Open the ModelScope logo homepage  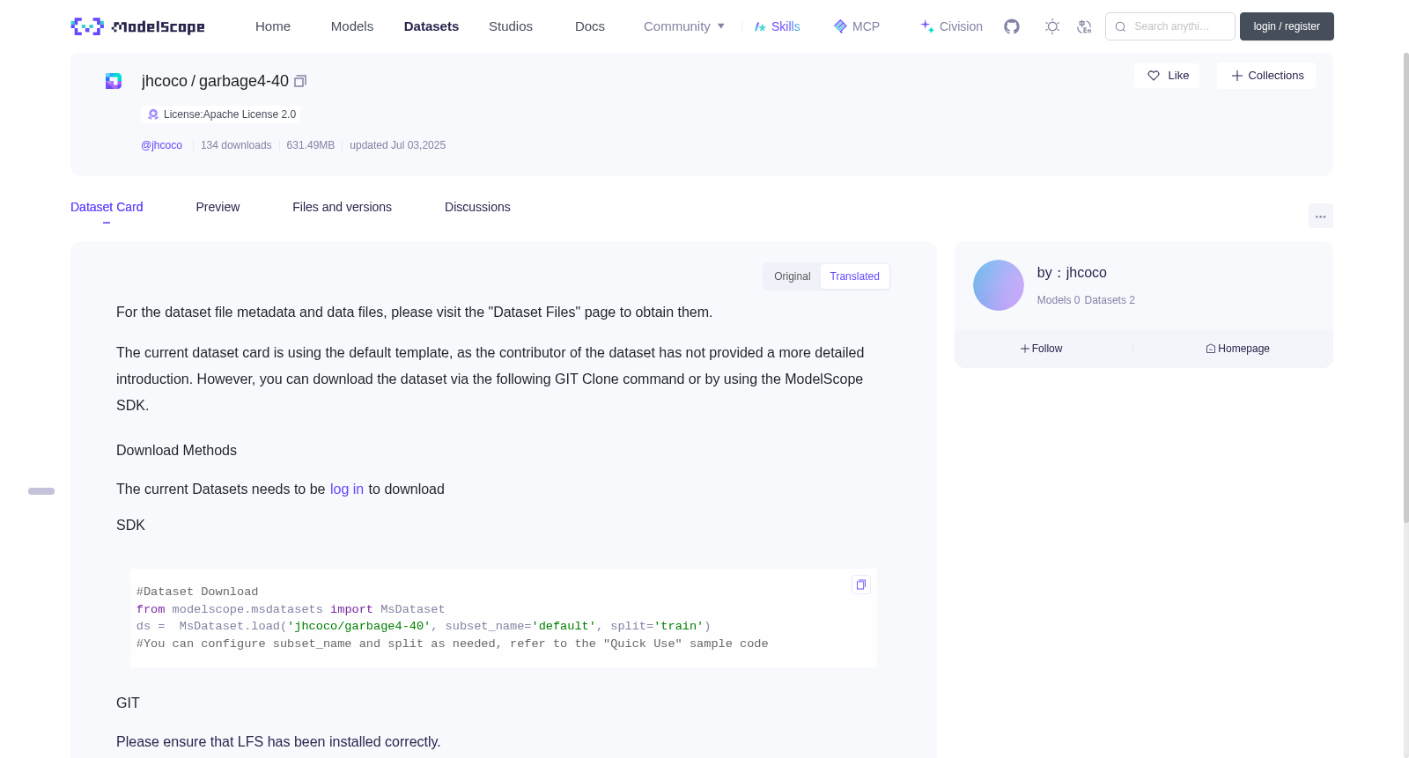(x=137, y=26)
